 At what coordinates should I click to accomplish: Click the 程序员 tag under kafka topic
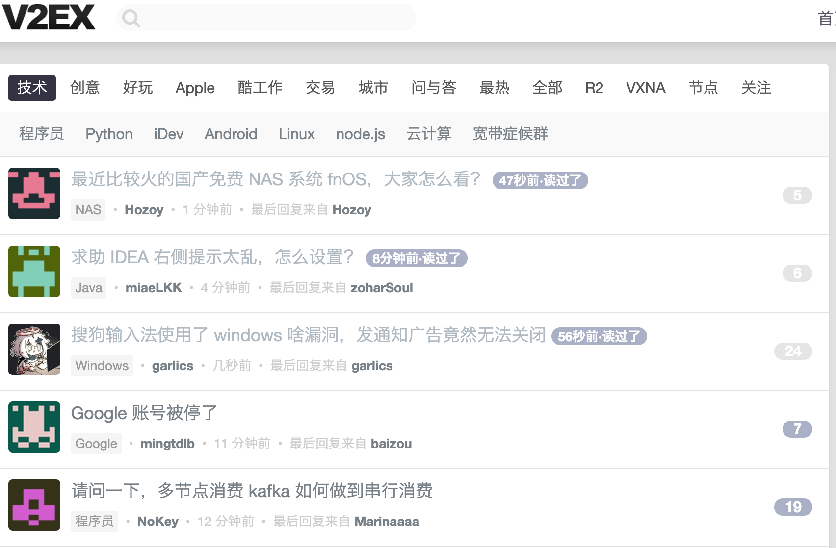95,522
